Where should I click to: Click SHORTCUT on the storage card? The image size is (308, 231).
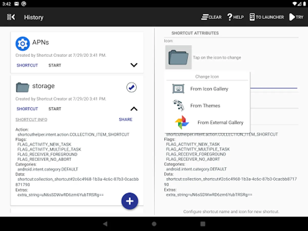[x=27, y=109]
